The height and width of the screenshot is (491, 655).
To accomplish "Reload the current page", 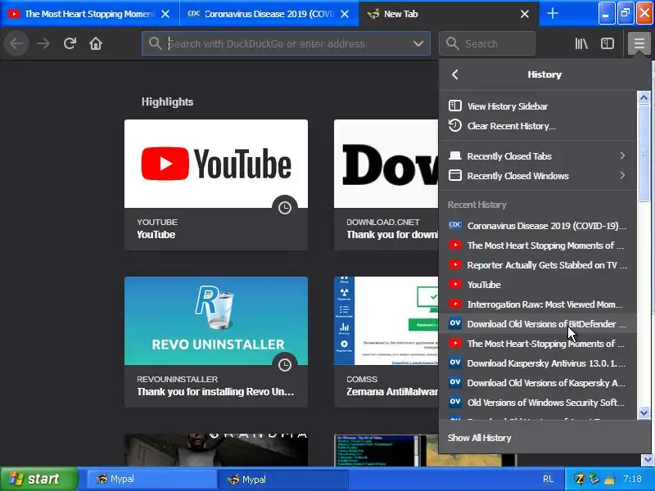I will (70, 43).
